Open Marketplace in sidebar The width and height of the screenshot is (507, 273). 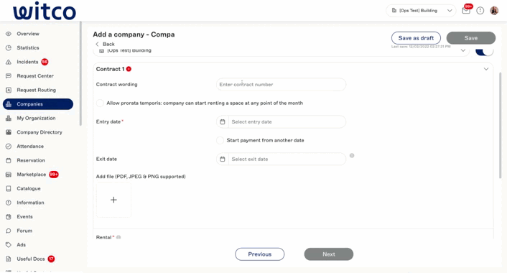(32, 175)
